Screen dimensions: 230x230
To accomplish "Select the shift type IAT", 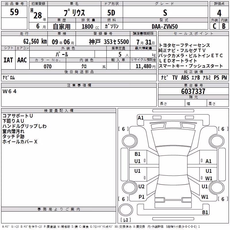I will (8, 60).
